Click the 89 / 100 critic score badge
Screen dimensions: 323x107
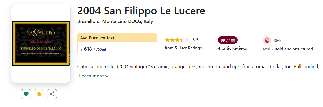point(228,40)
